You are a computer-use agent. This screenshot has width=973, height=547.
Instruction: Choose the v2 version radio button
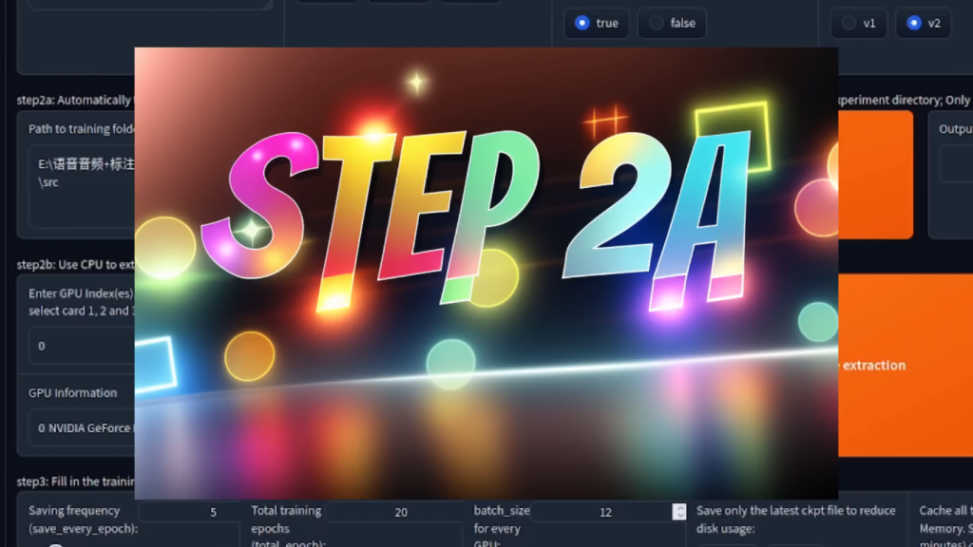(x=923, y=23)
